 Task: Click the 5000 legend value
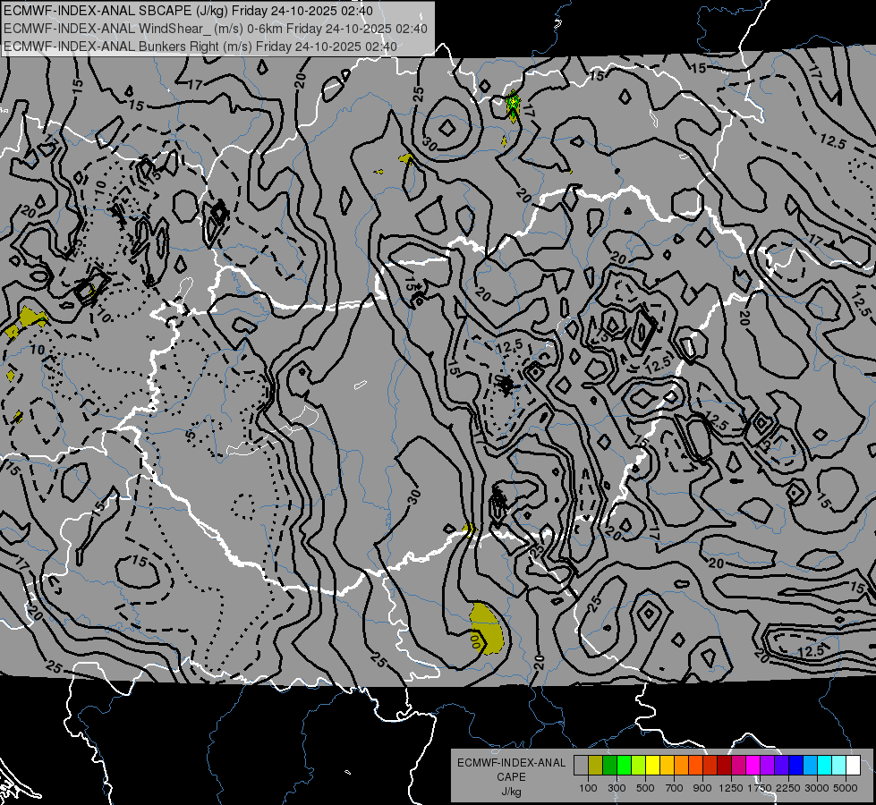[x=846, y=788]
